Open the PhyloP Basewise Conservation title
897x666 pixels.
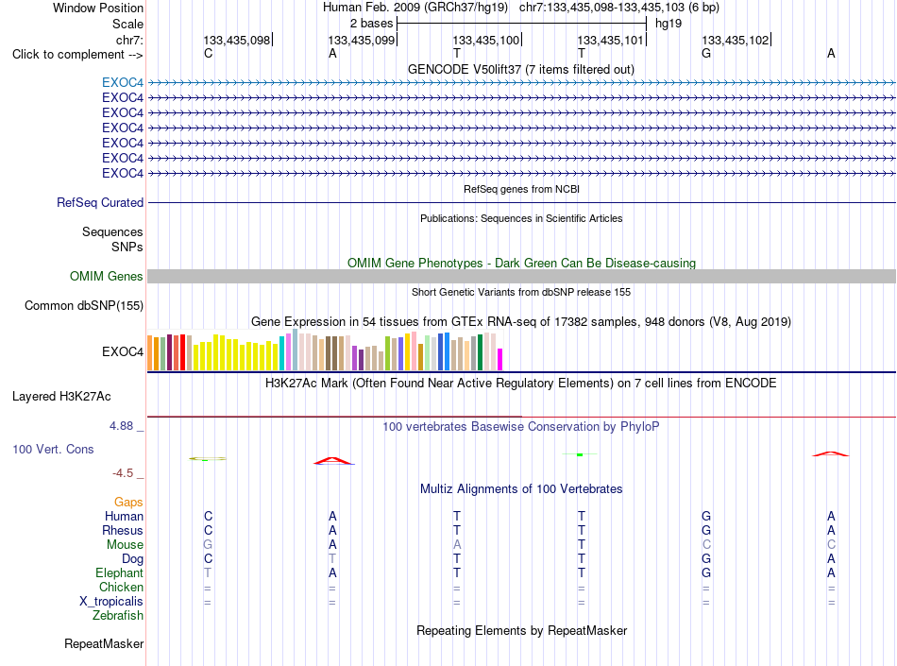521,426
